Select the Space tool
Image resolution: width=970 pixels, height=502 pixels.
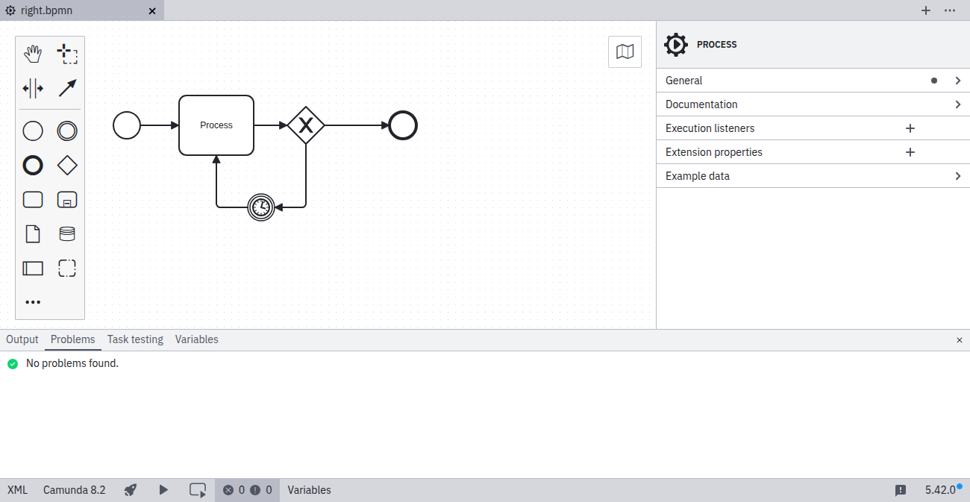[33, 88]
